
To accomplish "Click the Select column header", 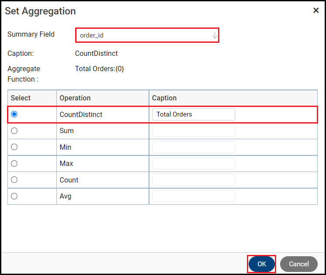I will 21,98.
